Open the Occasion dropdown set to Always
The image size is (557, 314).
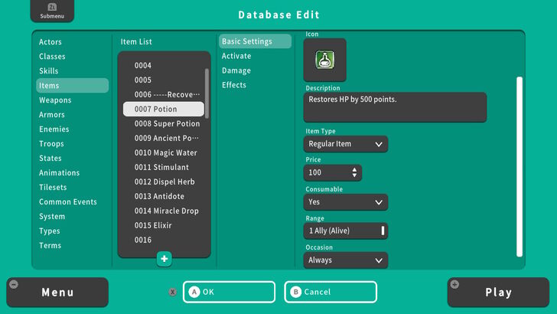(346, 260)
